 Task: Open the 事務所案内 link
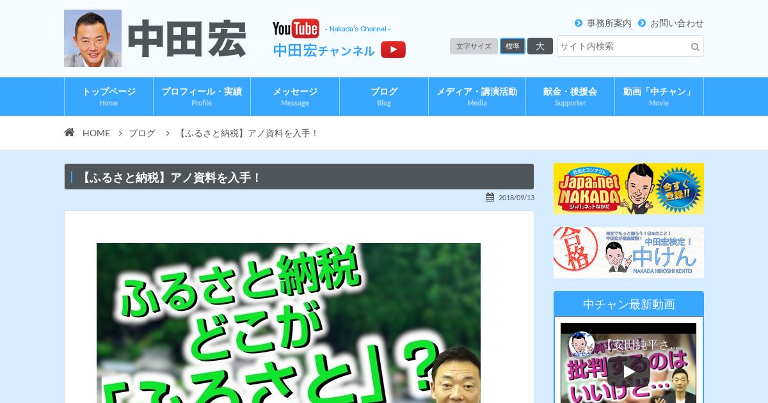pos(609,23)
